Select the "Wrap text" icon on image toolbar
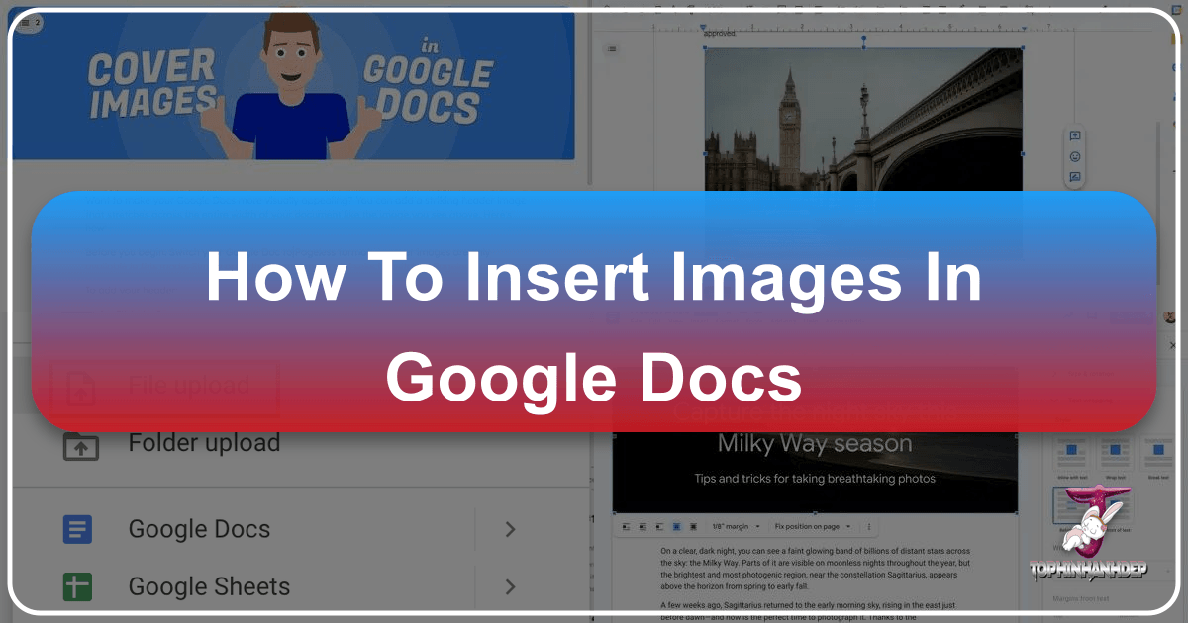This screenshot has height=623, width=1188. (x=642, y=526)
